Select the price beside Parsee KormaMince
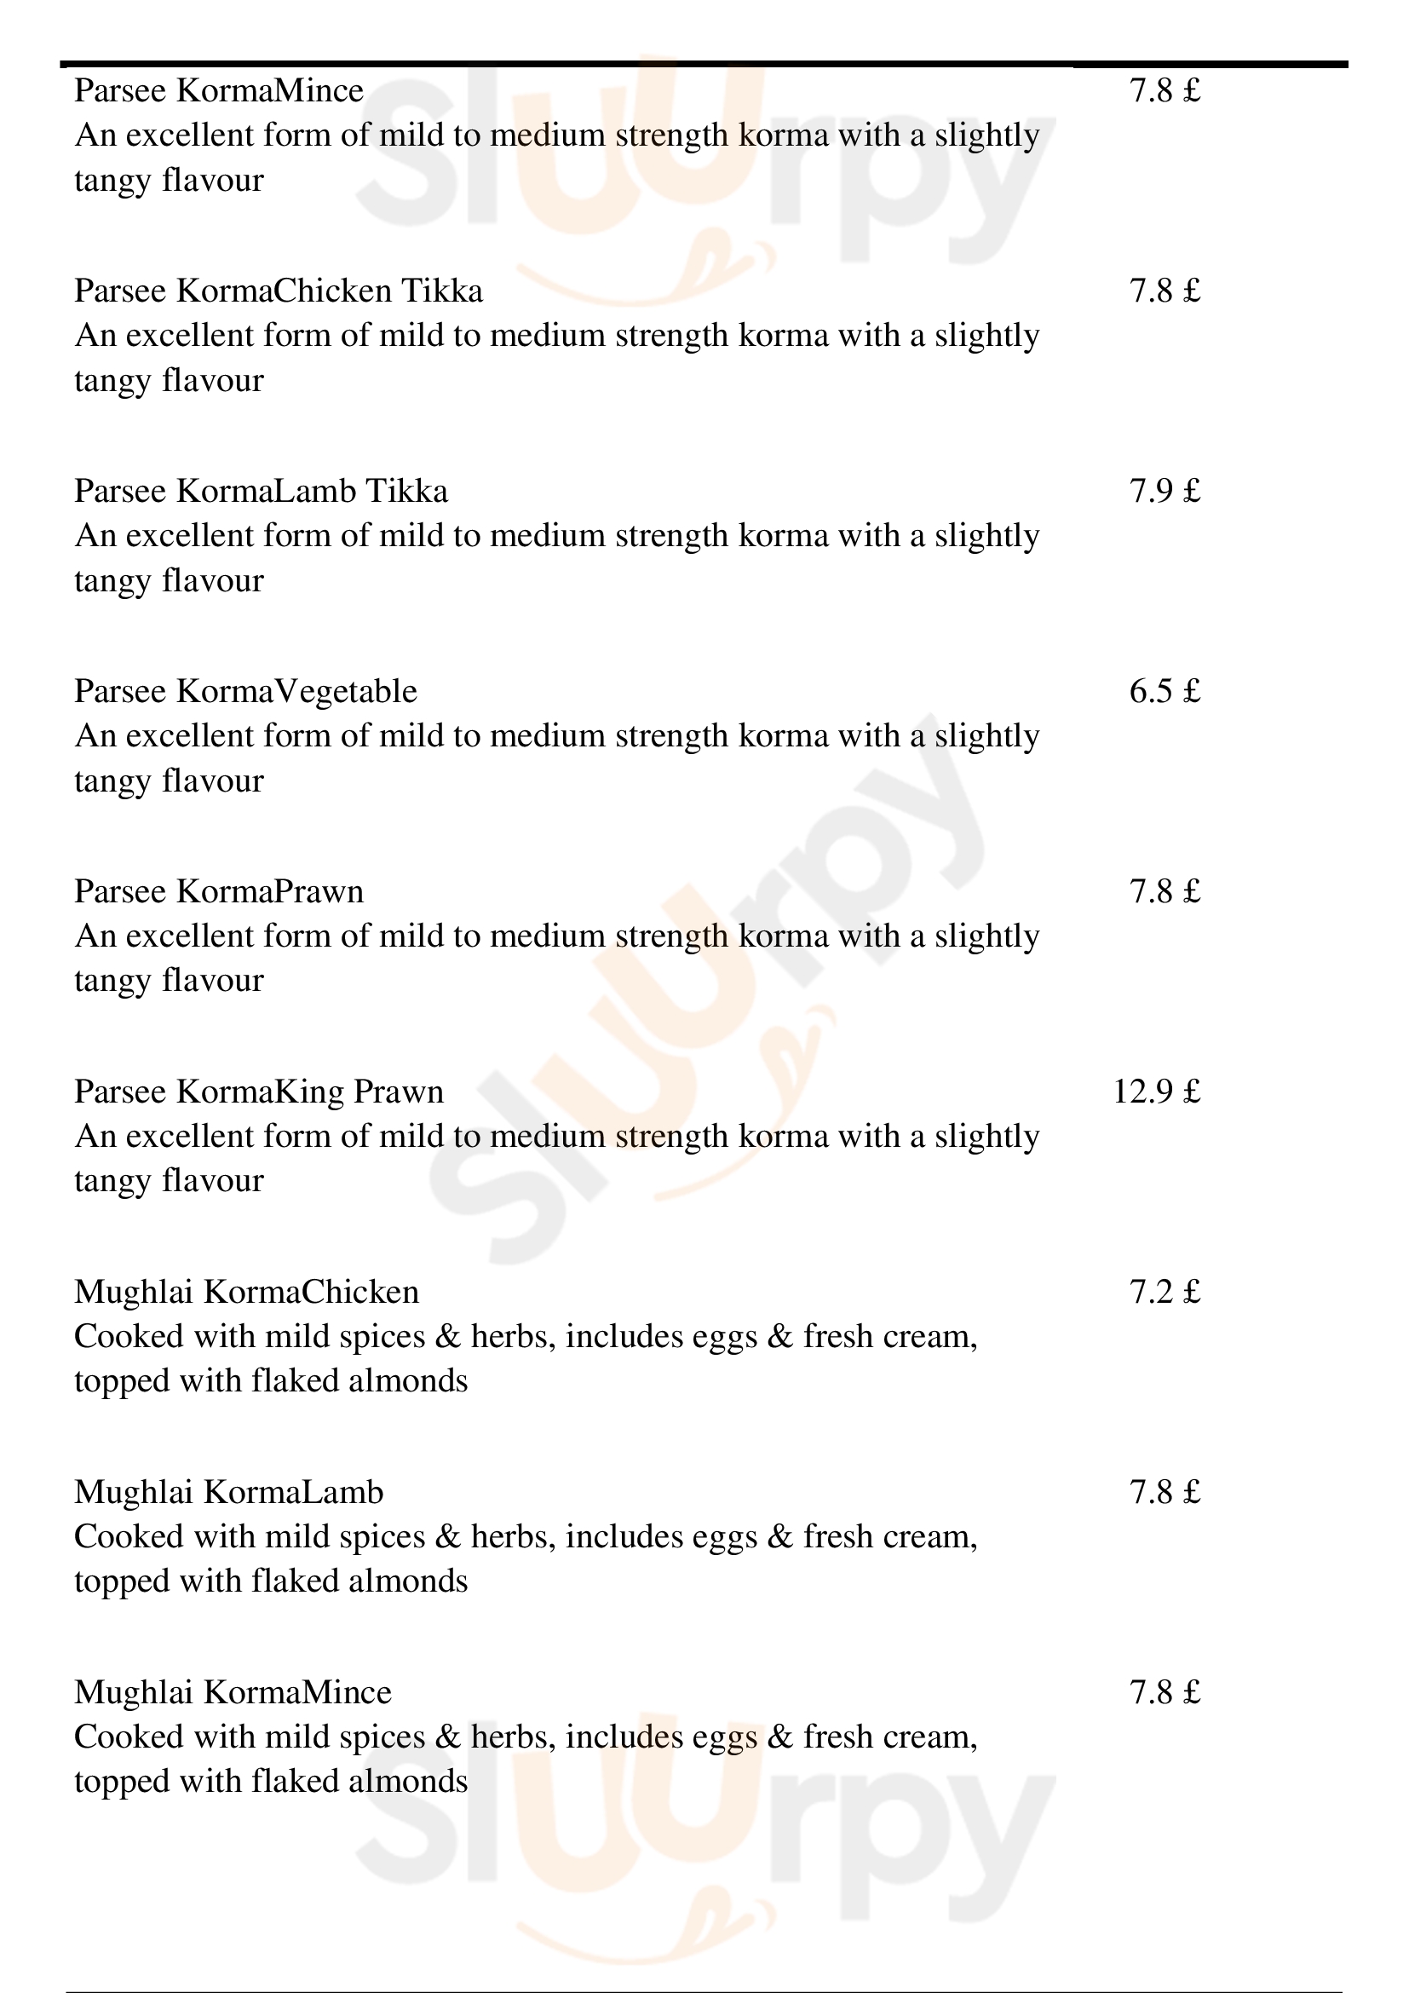1409x1993 pixels. click(1165, 91)
